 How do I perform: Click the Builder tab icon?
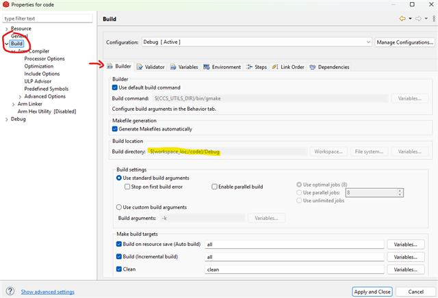coord(110,66)
